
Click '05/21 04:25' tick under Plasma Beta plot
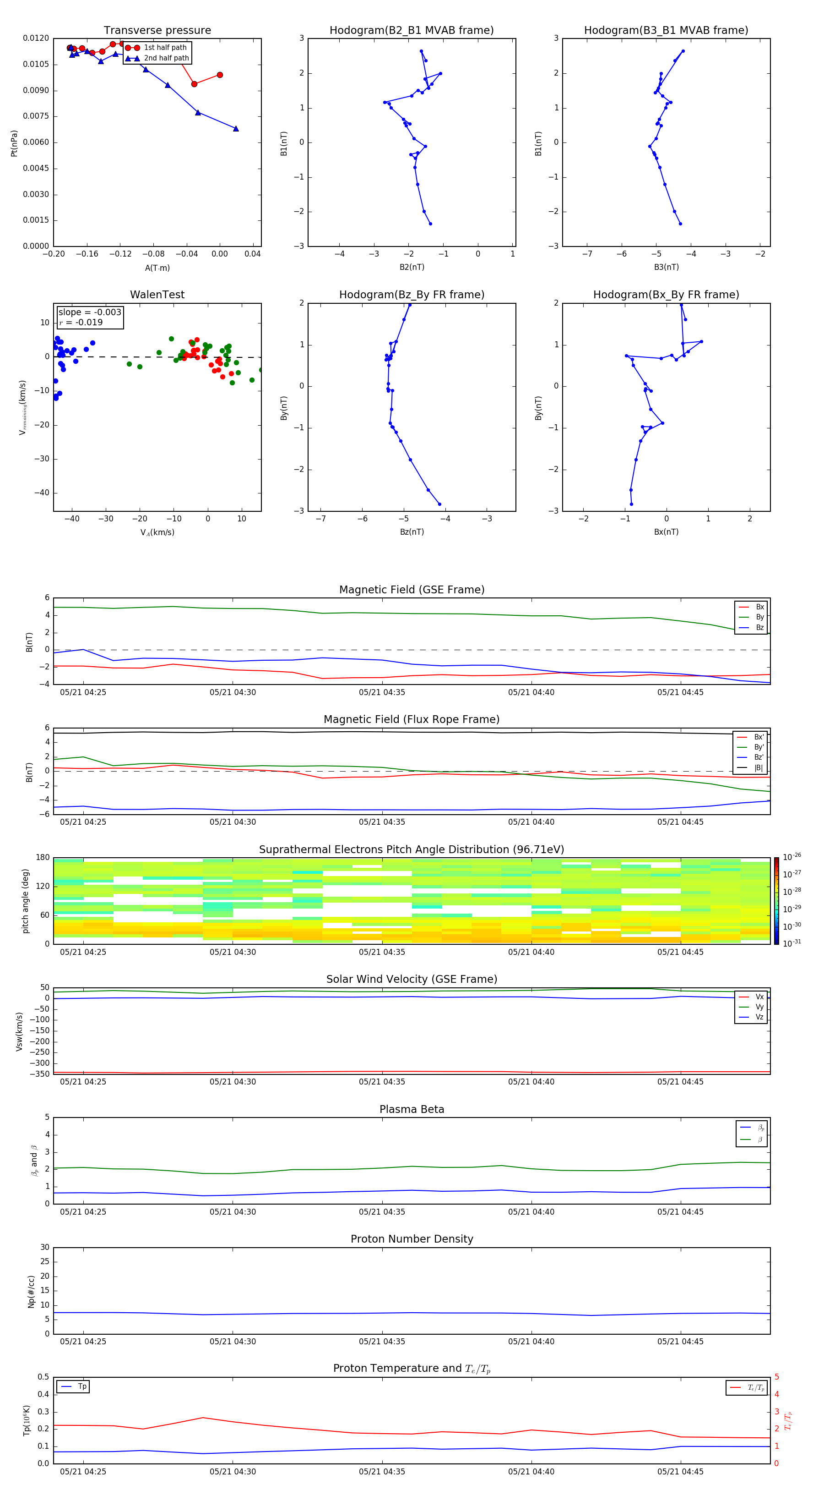pos(83,1211)
